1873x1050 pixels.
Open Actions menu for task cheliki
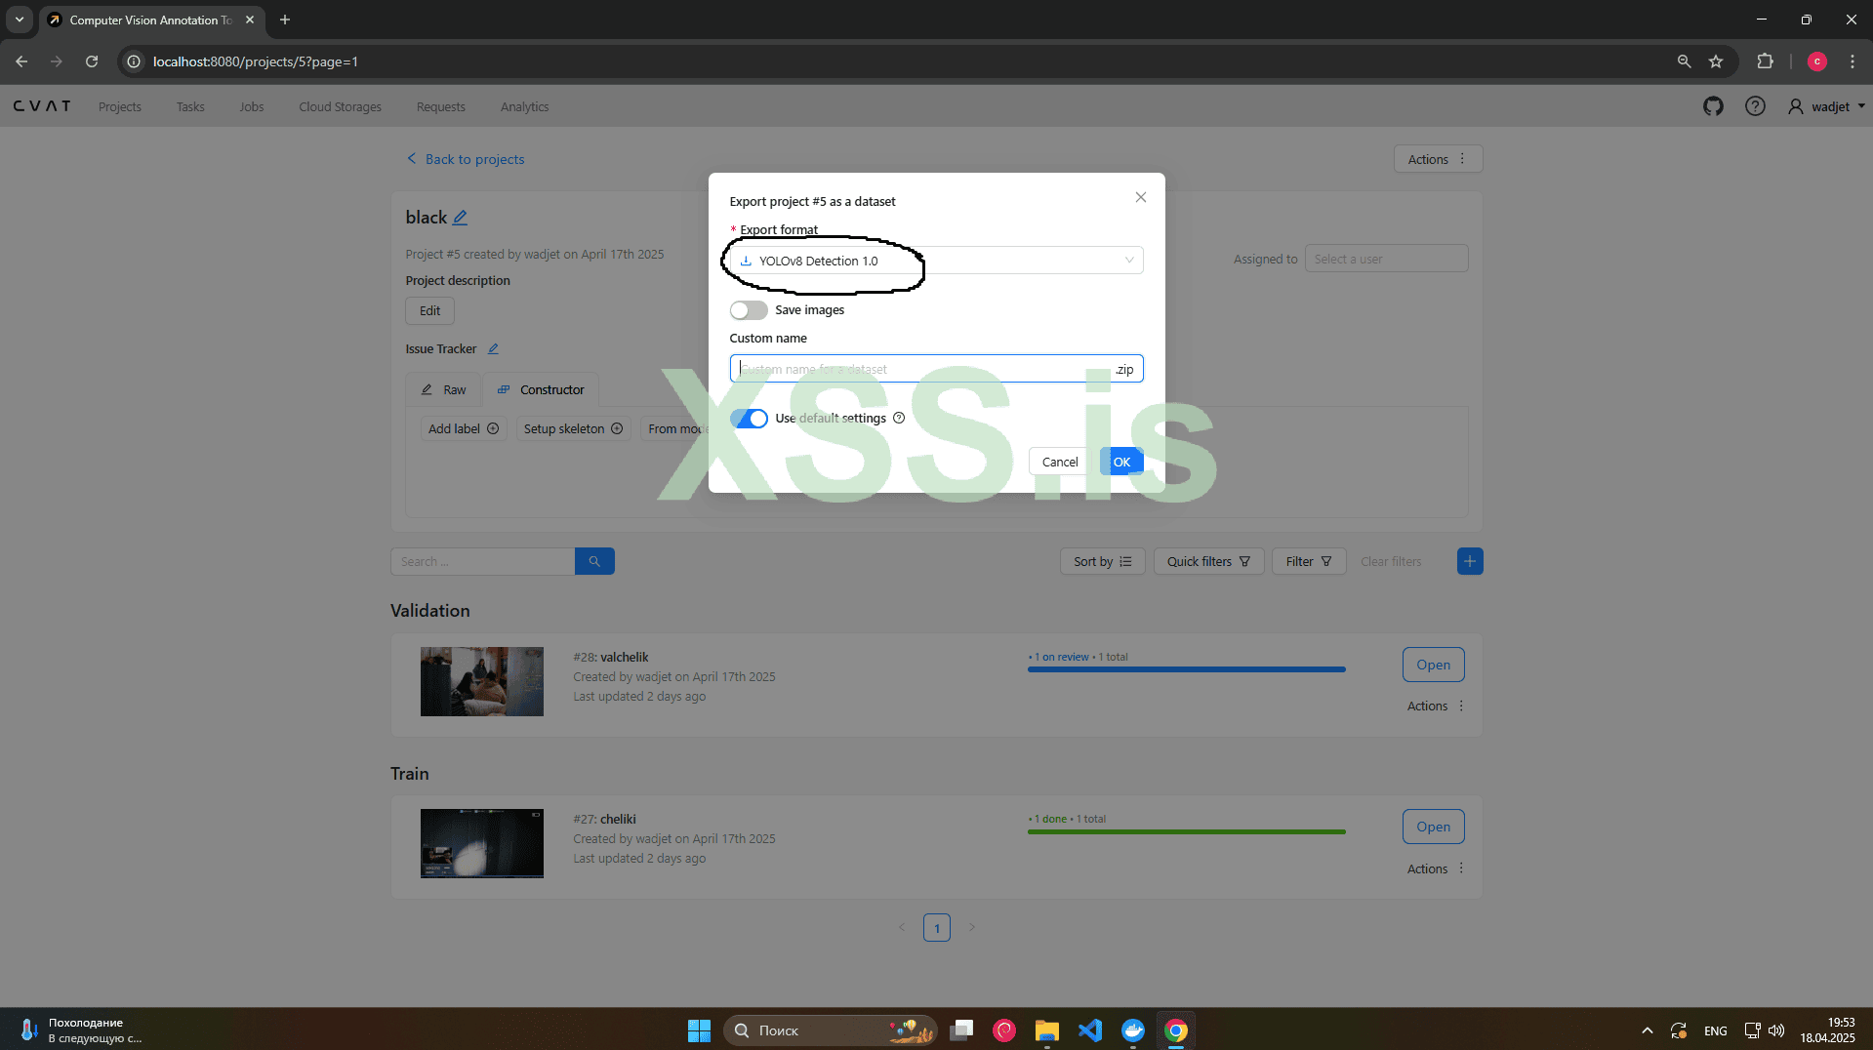(1436, 868)
